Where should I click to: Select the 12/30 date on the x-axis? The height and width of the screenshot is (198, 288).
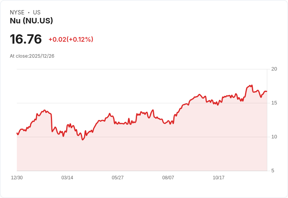point(17,178)
